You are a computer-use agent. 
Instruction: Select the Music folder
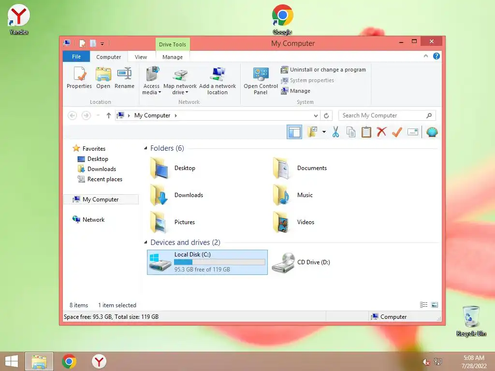(x=292, y=195)
